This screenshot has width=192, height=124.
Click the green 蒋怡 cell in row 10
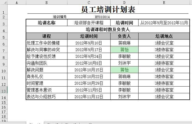(x=124, y=70)
